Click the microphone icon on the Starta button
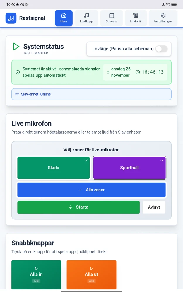 click(70, 207)
